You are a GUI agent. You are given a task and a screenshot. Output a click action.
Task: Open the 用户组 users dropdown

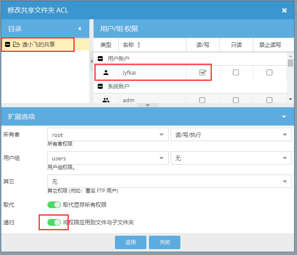pos(107,158)
